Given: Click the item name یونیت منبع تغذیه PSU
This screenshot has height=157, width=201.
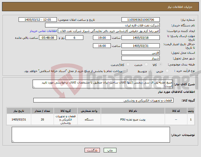Looking at the screenshot, I should [x=133, y=120].
